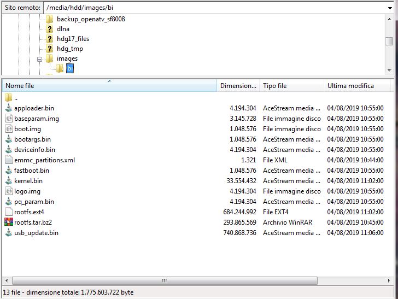Select the baseparam.img file name
Image resolution: width=398 pixels, height=299 pixels.
[x=37, y=119]
